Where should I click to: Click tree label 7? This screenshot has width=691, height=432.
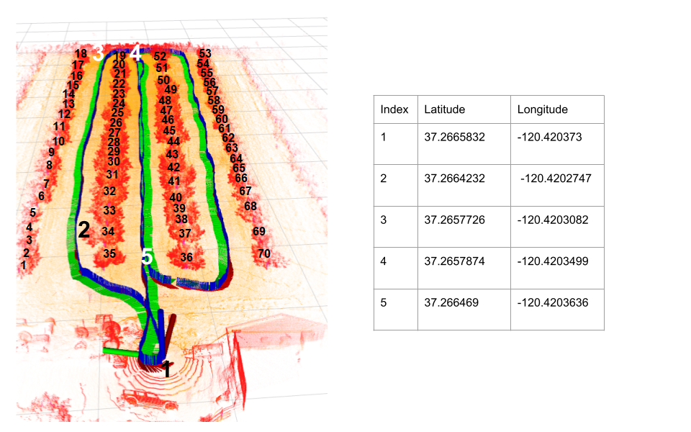coord(46,184)
